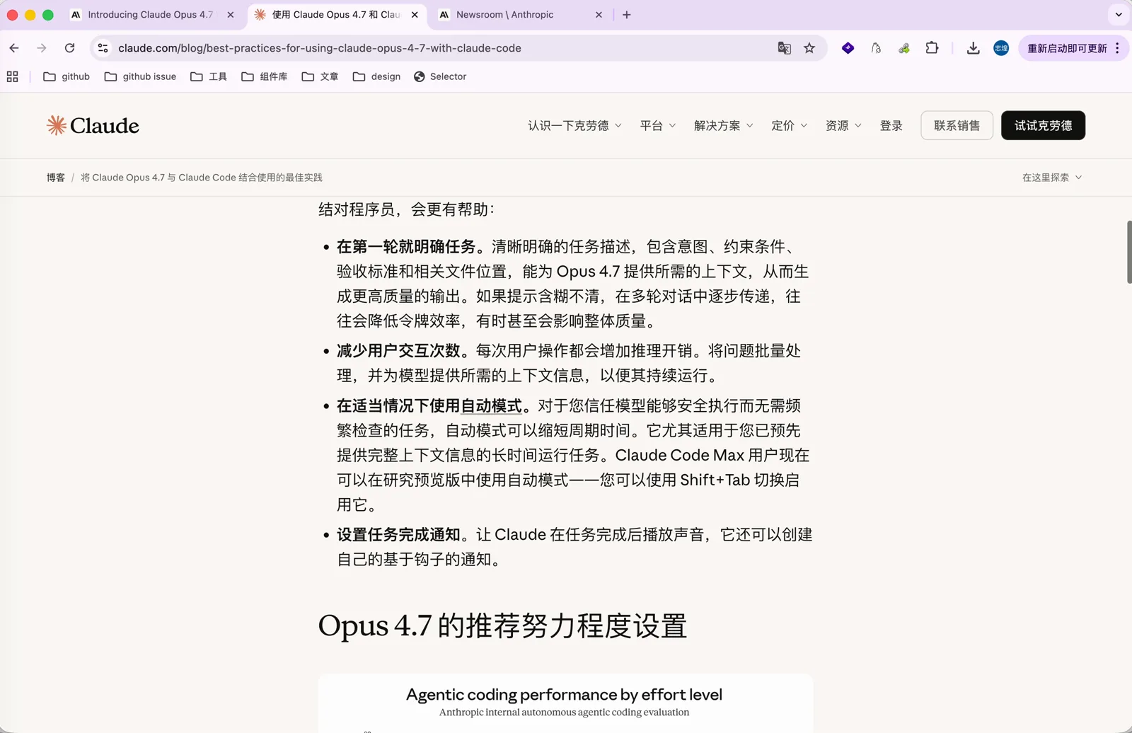The width and height of the screenshot is (1132, 733).
Task: Expand the 资源 menu
Action: coord(843,125)
